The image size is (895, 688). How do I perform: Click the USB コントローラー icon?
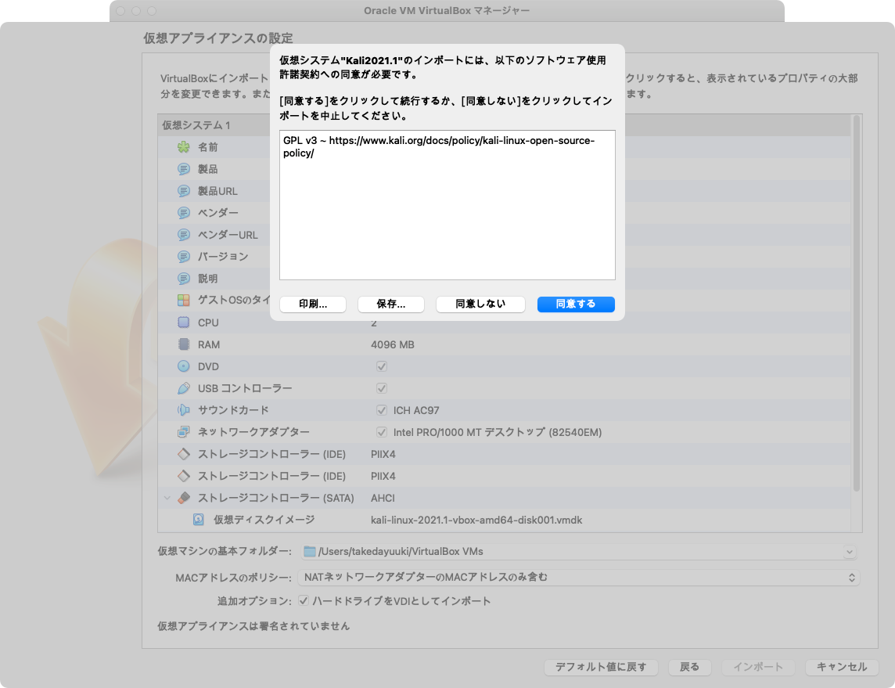(x=183, y=388)
